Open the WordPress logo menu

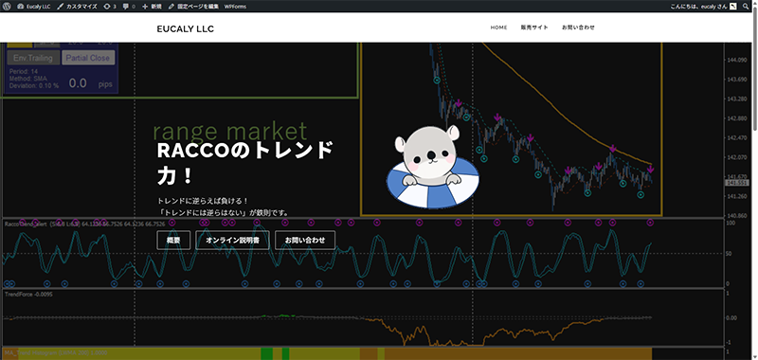7,7
